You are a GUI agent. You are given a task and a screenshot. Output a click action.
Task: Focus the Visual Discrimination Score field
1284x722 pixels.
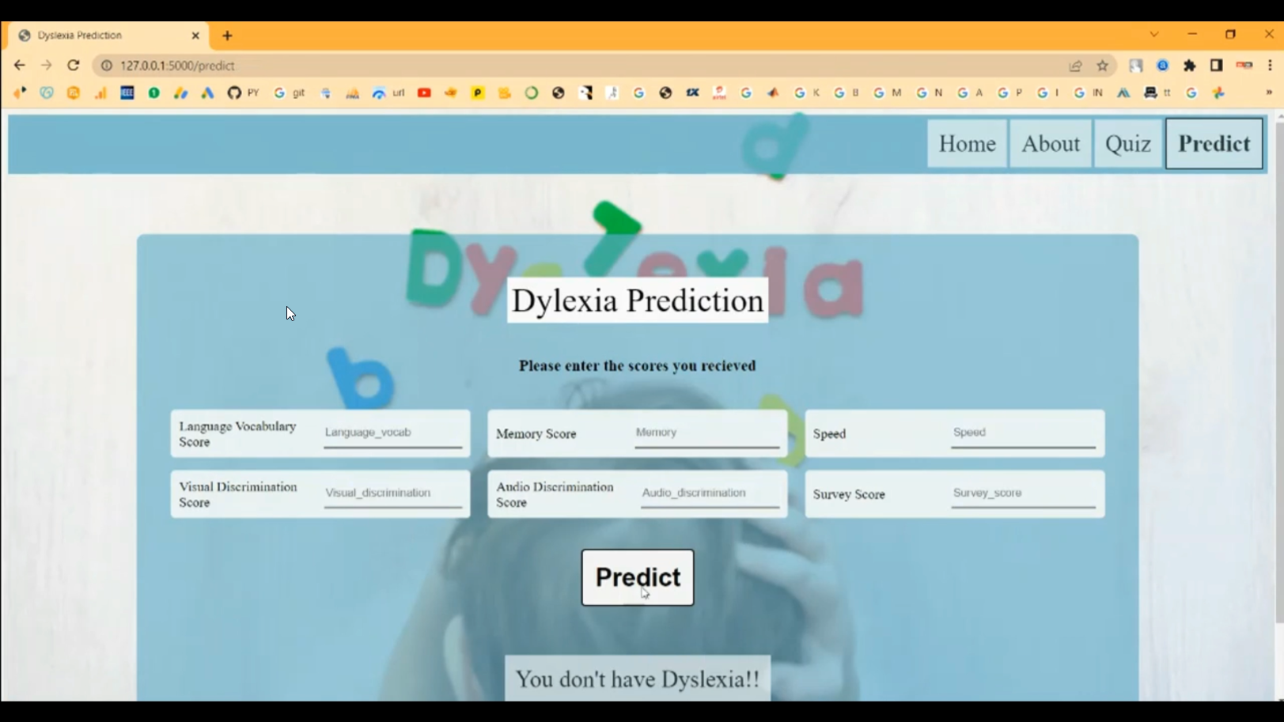(x=392, y=493)
